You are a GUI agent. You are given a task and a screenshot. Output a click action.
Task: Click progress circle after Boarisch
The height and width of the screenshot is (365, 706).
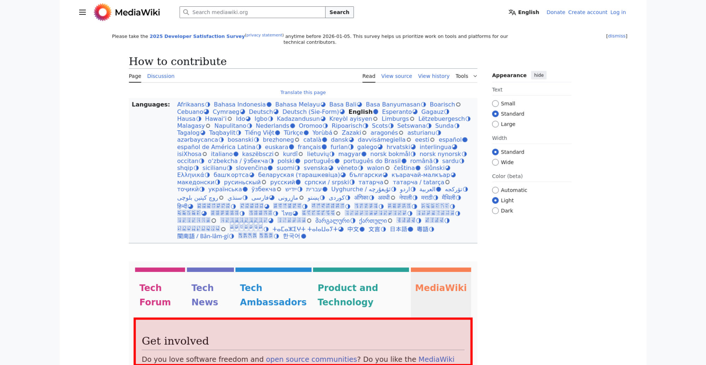458,105
